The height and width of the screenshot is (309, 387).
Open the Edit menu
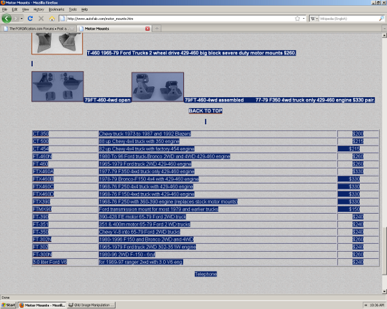[15, 10]
